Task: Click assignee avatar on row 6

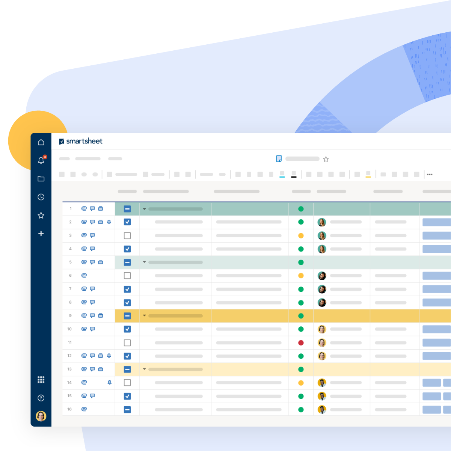Action: click(322, 276)
